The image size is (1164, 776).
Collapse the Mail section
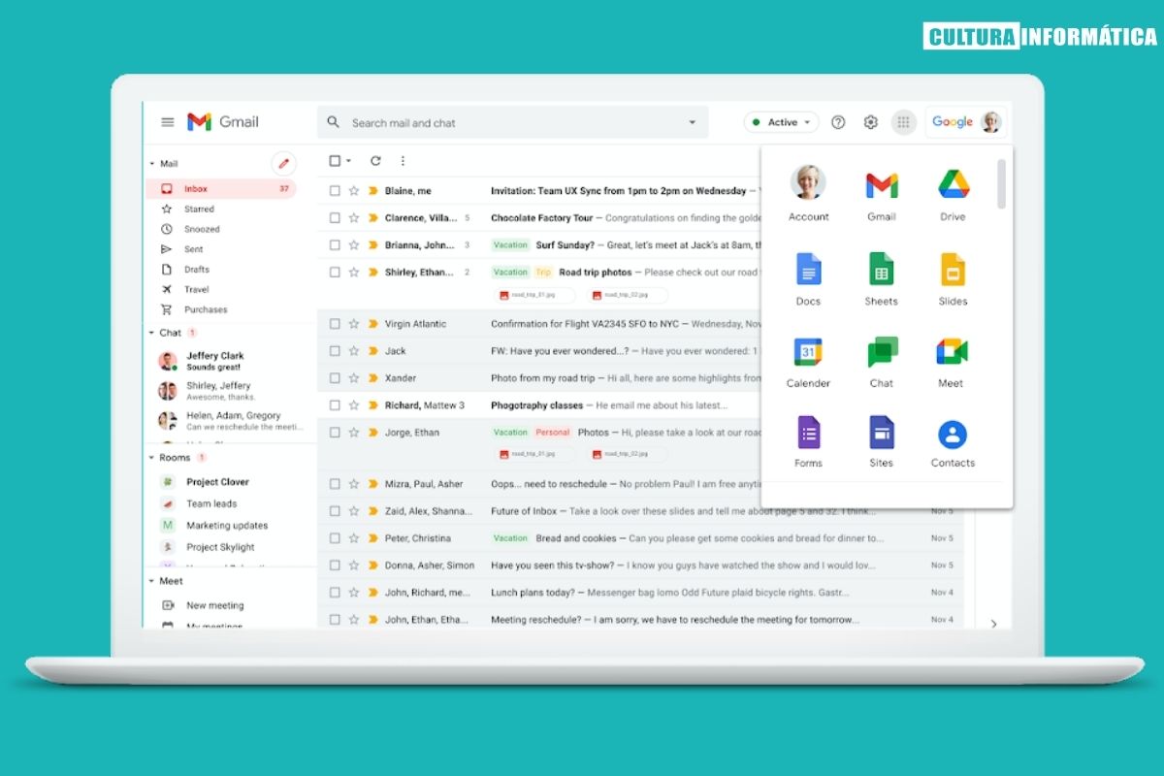pyautogui.click(x=151, y=164)
